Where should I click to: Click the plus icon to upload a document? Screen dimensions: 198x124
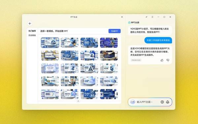coord(162,102)
